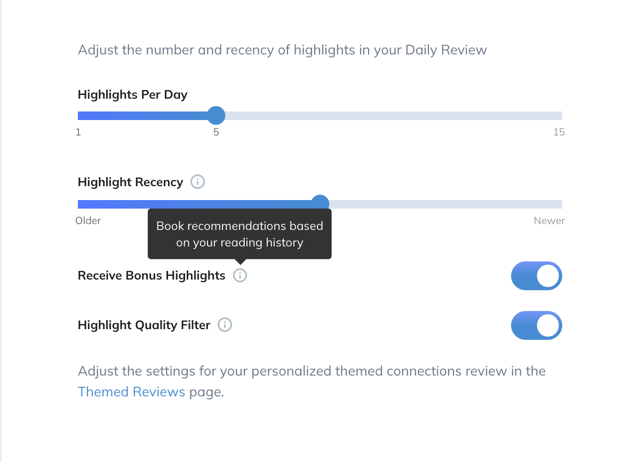Click the "Highlight Recency" heading text
The width and height of the screenshot is (638, 462).
(x=130, y=182)
